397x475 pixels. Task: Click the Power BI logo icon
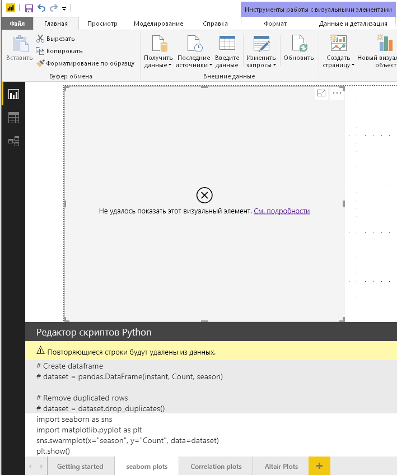click(11, 8)
